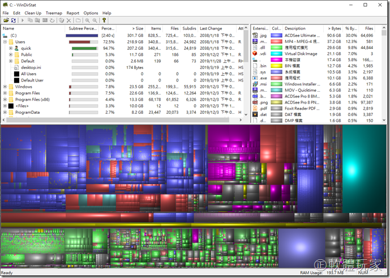The height and width of the screenshot is (278, 390).
Task: Click the Zoom Out magnifier icon
Action: [x=95, y=20]
